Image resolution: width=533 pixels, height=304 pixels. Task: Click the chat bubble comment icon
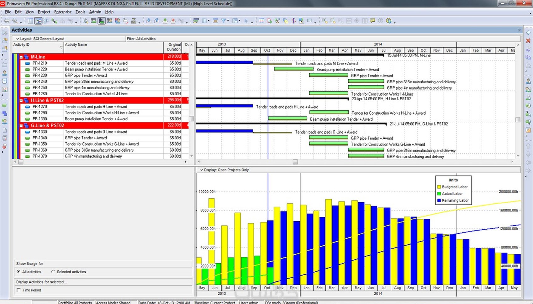[372, 21]
